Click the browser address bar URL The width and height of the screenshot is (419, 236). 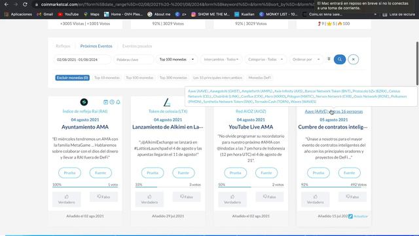click(176, 5)
